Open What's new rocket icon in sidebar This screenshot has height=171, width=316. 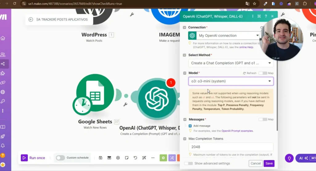3,136
